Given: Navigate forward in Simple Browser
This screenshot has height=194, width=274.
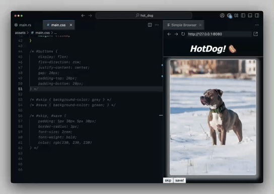Looking at the screenshot, I should [176, 34].
